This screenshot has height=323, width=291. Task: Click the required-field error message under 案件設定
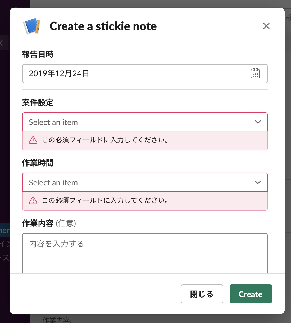105,140
